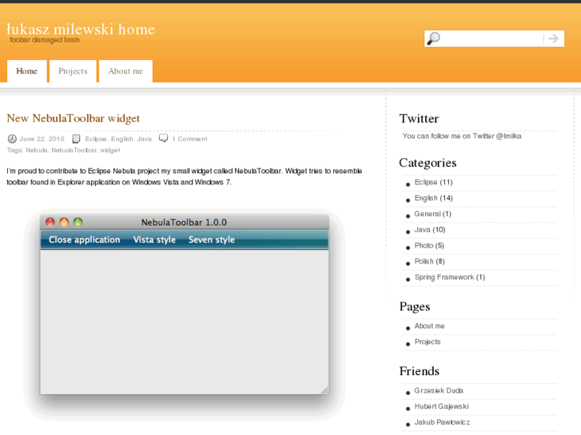Click the Pages sidebar heading

(x=415, y=306)
